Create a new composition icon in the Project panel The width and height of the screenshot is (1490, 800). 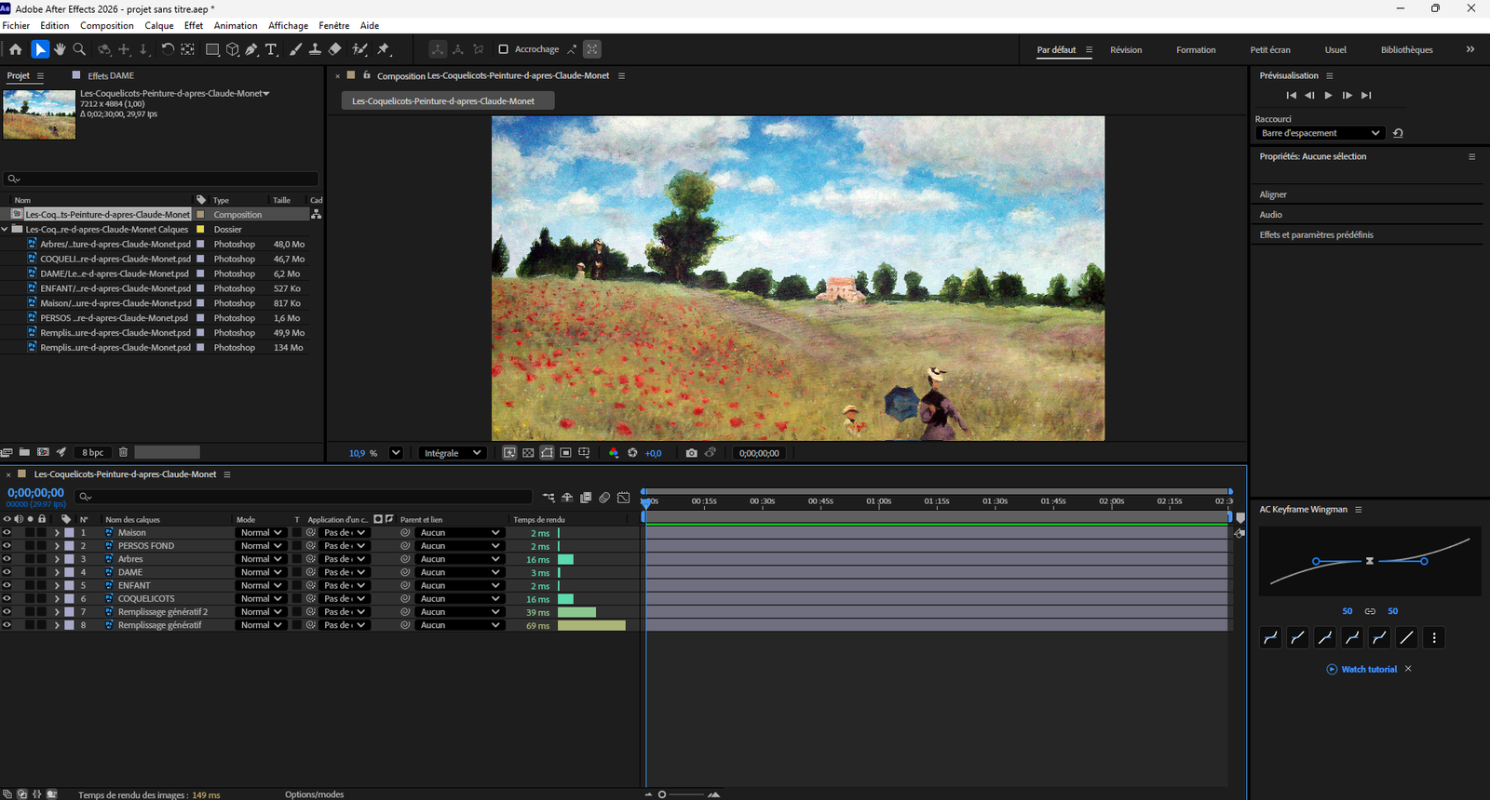43,452
